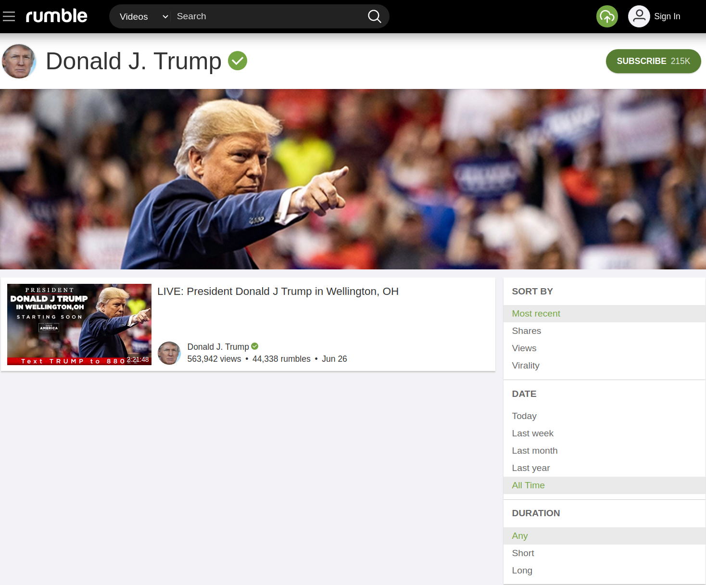
Task: Click the Rumble logo
Action: point(56,16)
